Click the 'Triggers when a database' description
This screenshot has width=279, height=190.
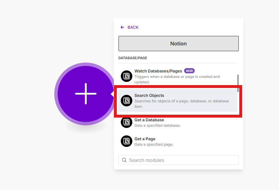tap(177, 79)
